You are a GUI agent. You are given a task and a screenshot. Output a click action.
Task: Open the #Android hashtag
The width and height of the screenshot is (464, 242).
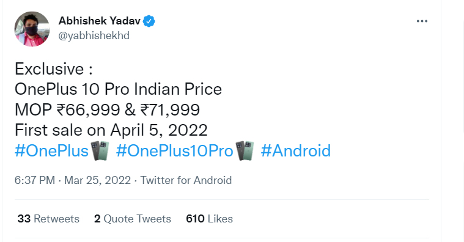(296, 150)
